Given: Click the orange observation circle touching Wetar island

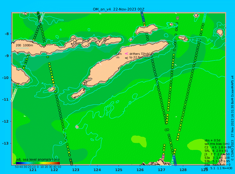Looking at the screenshot, I should 144,25.
